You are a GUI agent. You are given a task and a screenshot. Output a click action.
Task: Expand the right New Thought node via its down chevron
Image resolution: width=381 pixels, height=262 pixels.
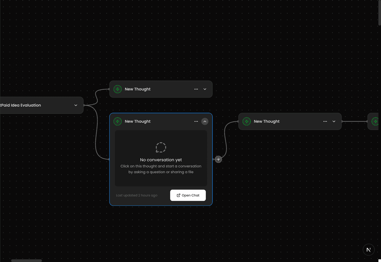[334, 121]
